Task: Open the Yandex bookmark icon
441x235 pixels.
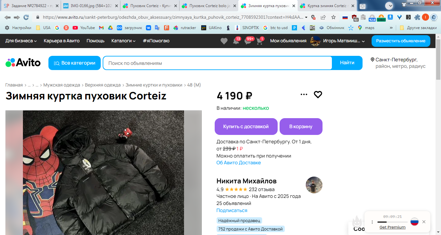Action: (x=66, y=28)
